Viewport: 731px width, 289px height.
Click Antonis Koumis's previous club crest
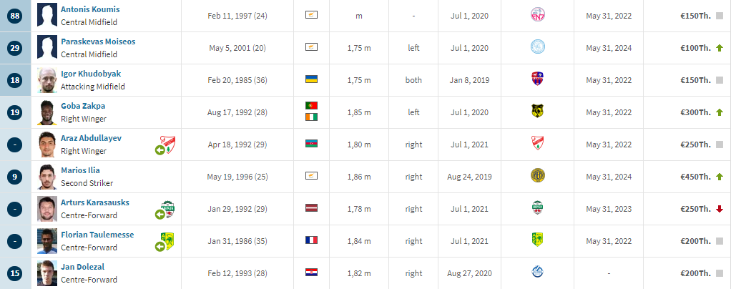[x=538, y=16]
